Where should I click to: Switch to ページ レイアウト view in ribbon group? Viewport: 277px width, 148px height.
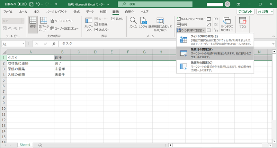62,21
